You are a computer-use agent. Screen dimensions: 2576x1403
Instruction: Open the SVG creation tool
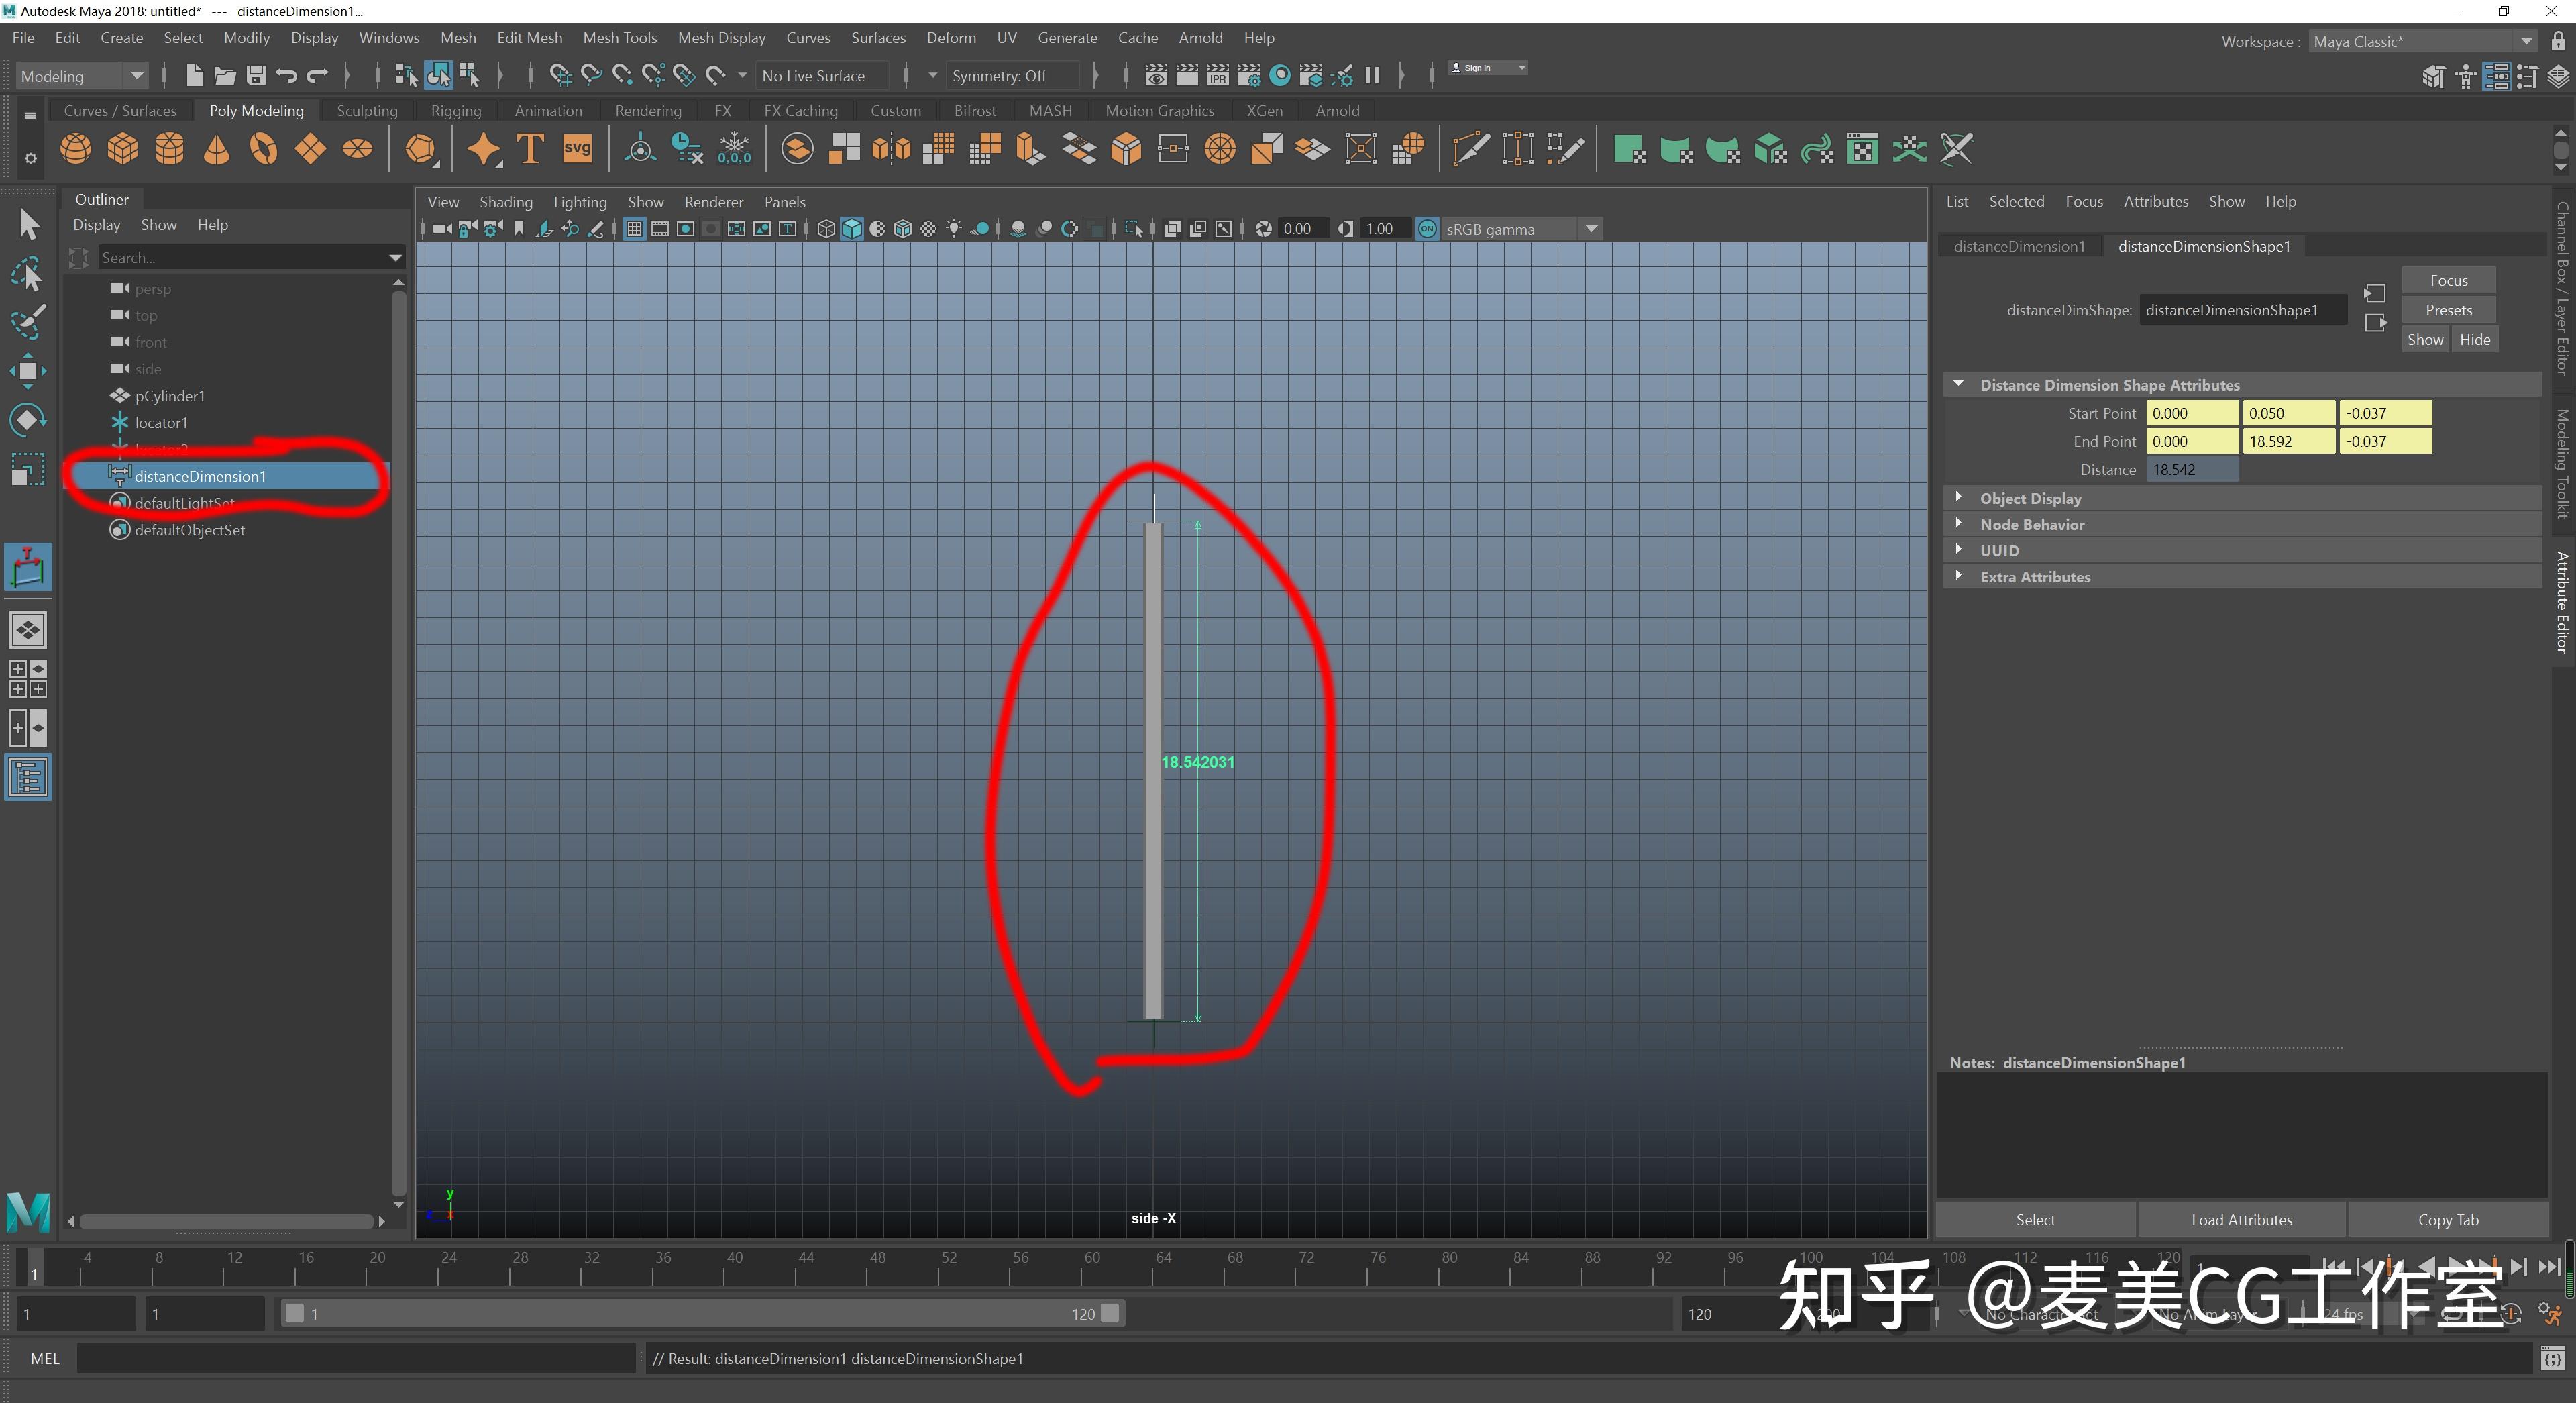point(577,148)
